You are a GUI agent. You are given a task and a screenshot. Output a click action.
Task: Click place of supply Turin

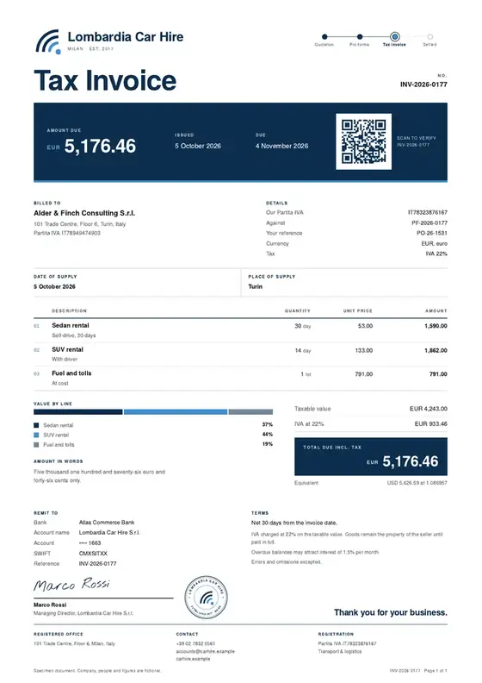(x=255, y=286)
